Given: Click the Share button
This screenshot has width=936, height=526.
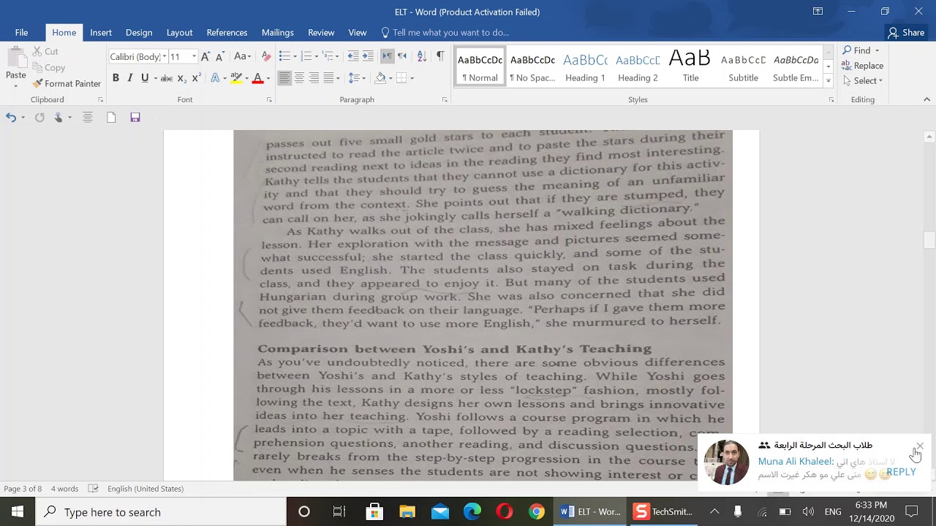Looking at the screenshot, I should pyautogui.click(x=906, y=32).
